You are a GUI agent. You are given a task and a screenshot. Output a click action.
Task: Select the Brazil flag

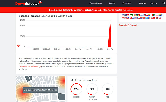pos(154,15)
